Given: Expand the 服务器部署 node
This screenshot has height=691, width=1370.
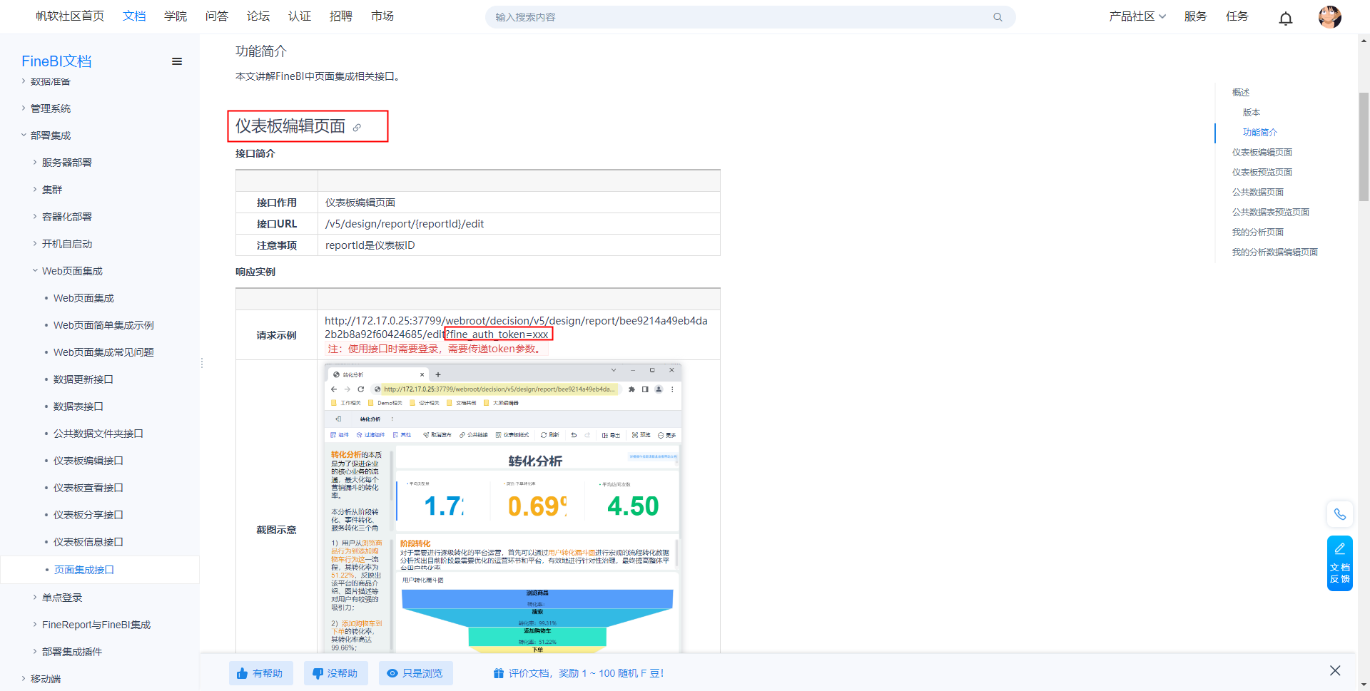Looking at the screenshot, I should pos(35,163).
